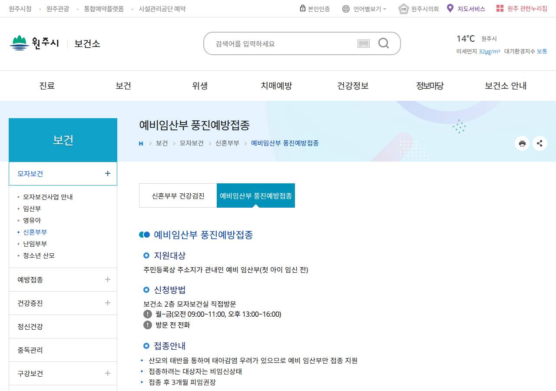Viewport: 556px width, 391px height.
Task: Click the 보건소 title next to logo
Action: [87, 43]
